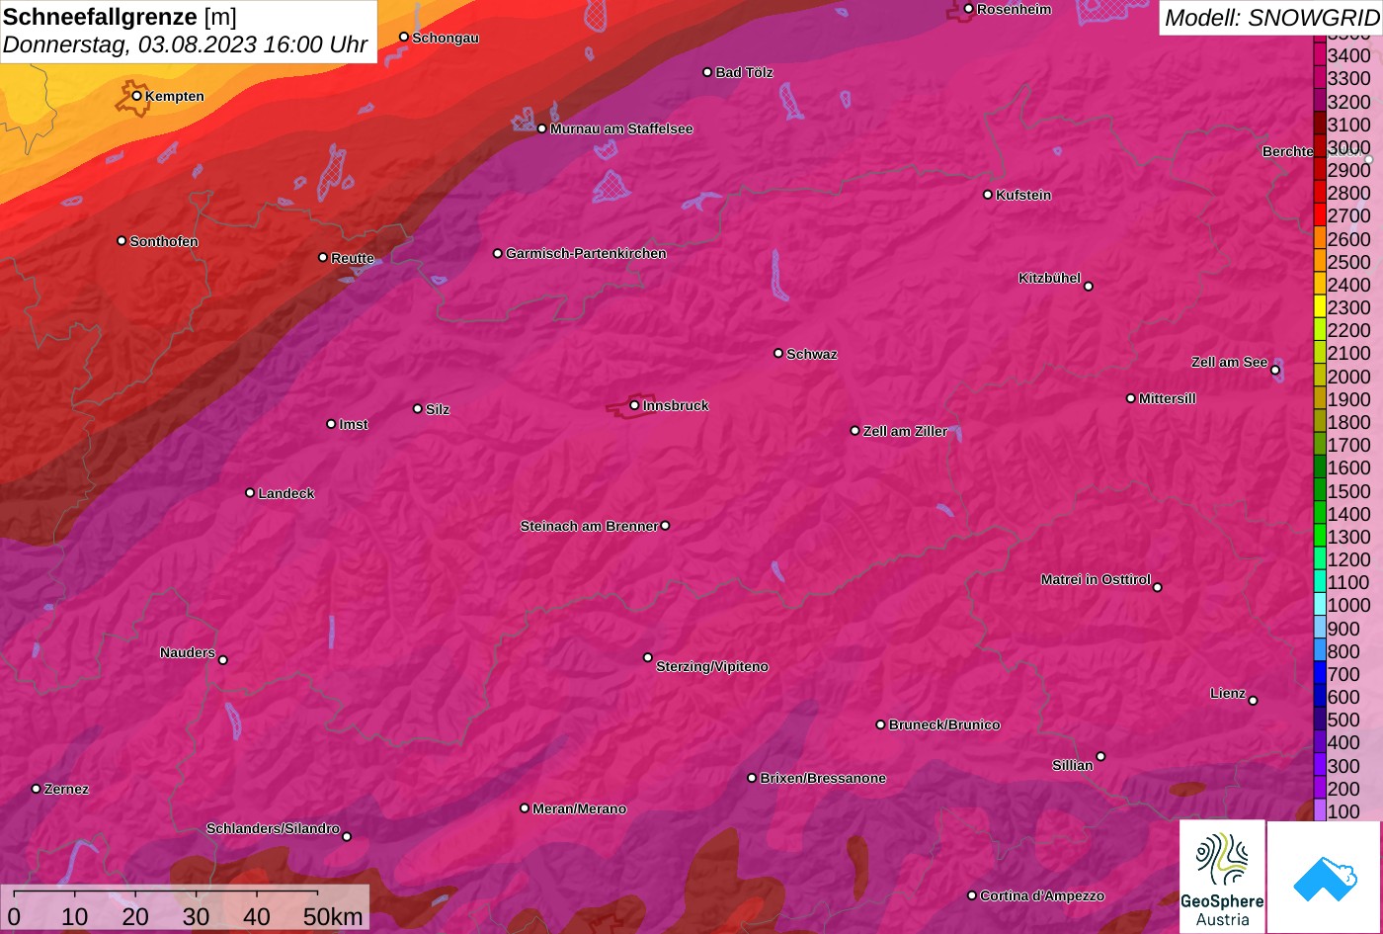The width and height of the screenshot is (1383, 934).
Task: Click the Lienz city marker dot
Action: [1253, 701]
